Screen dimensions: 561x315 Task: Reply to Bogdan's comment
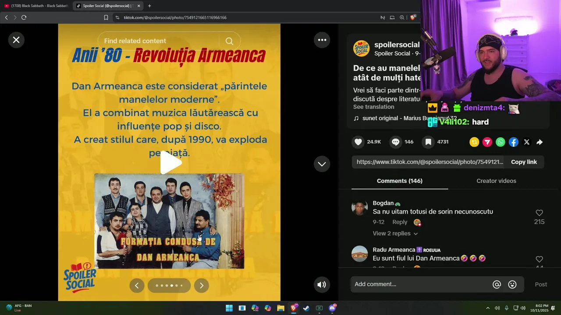pos(400,222)
